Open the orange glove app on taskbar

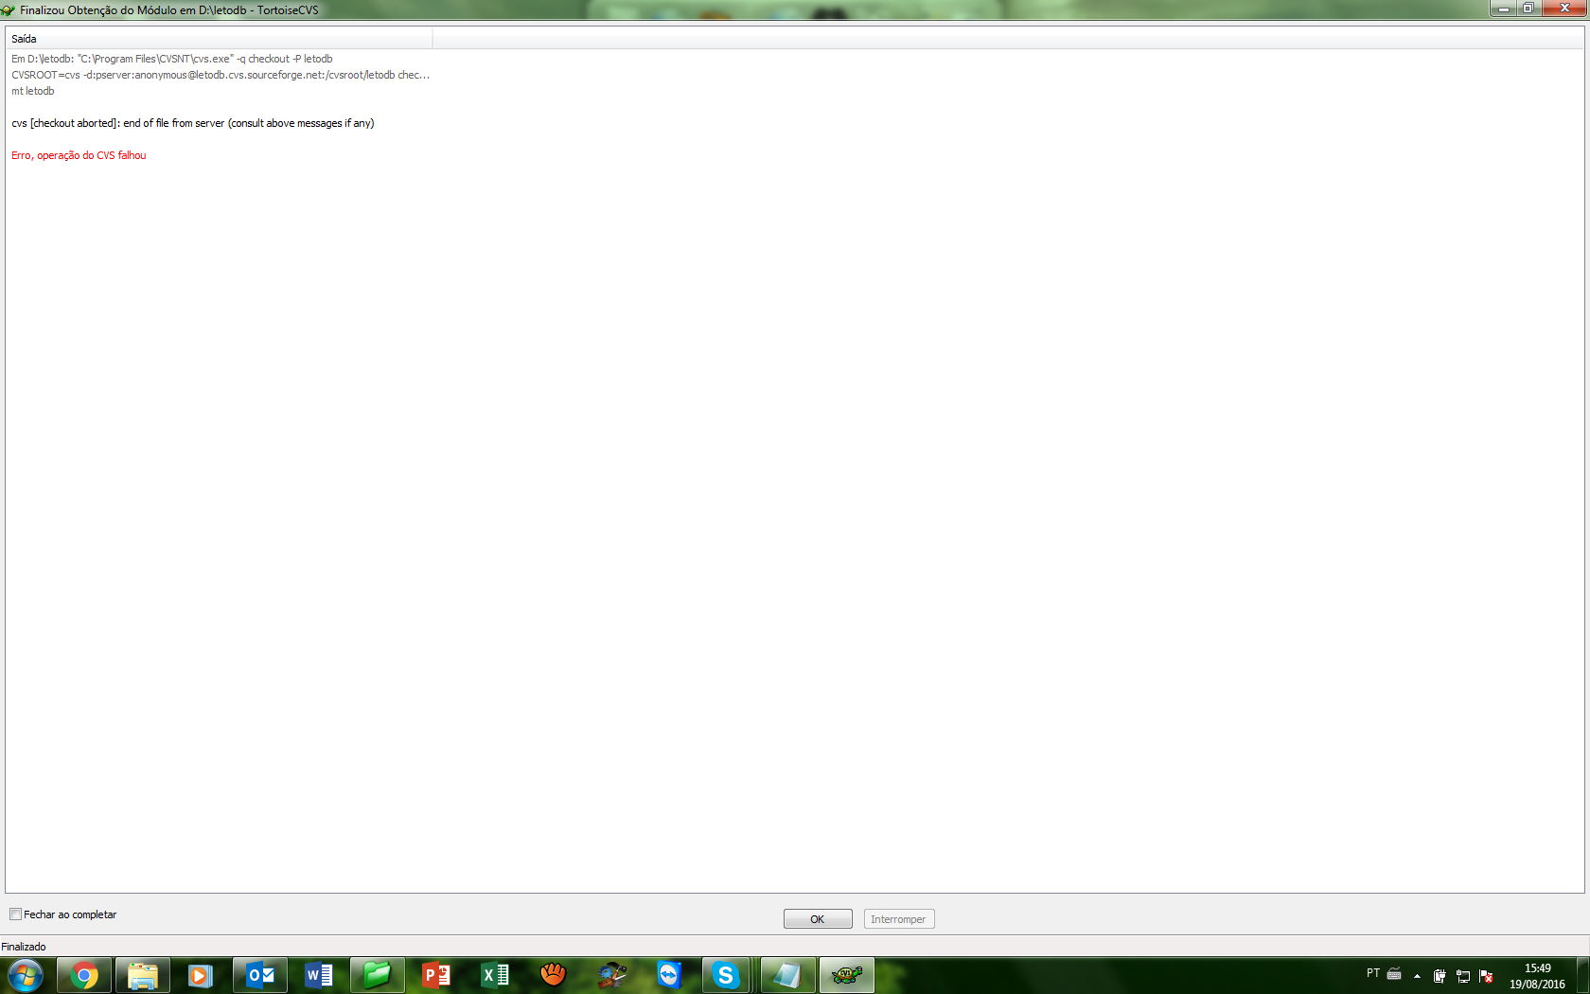[x=554, y=975]
